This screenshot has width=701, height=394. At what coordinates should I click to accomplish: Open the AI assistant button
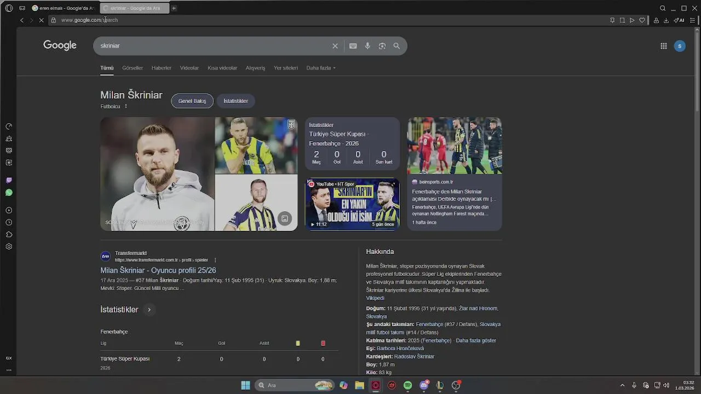(679, 20)
